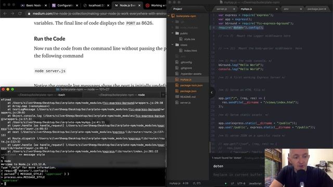Switch to the localhost browser tab
333x187 pixels.
[x=96, y=6]
